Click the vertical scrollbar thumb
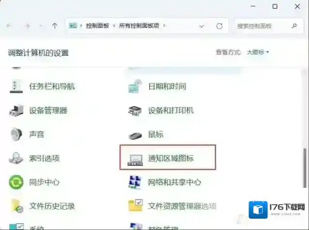 pos(305,168)
